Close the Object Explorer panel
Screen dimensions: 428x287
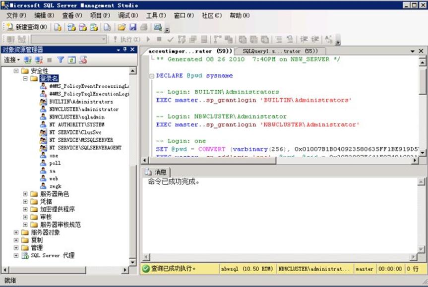point(132,50)
